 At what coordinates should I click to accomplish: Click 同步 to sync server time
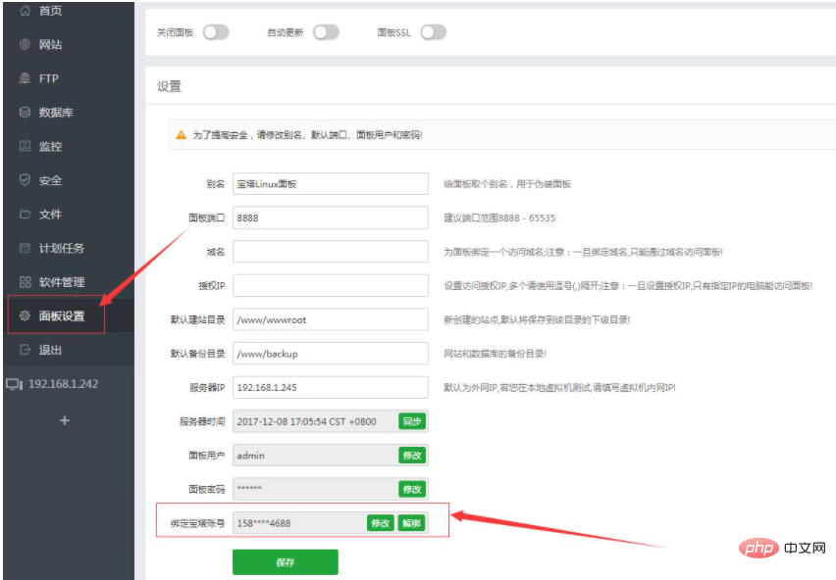pos(411,420)
